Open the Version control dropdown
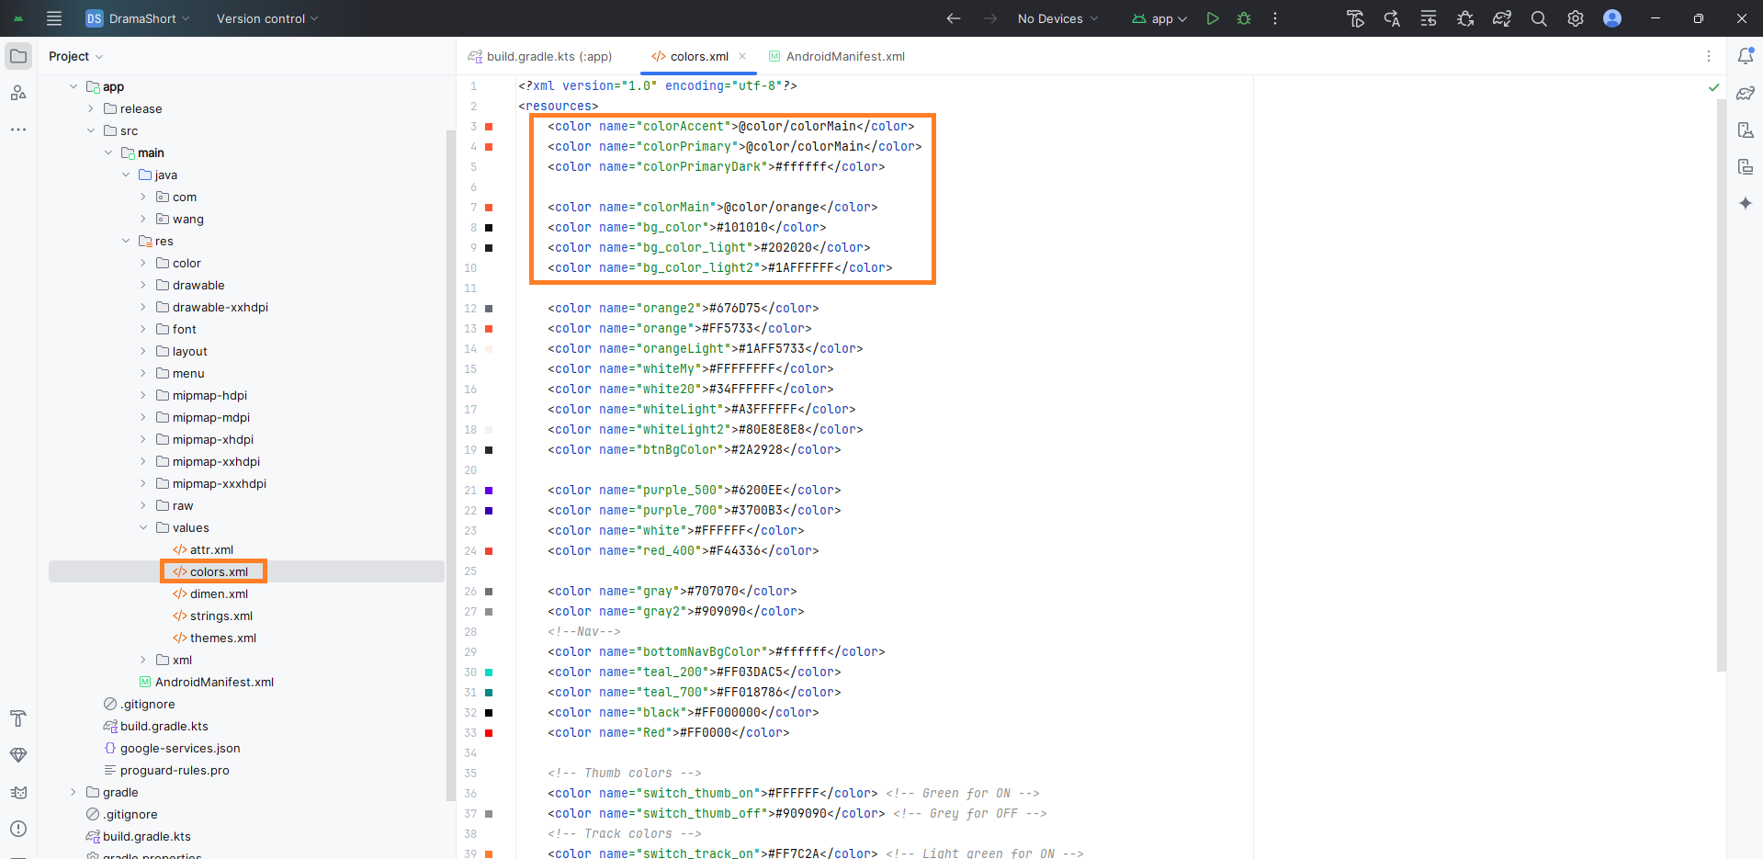1763x859 pixels. point(266,18)
